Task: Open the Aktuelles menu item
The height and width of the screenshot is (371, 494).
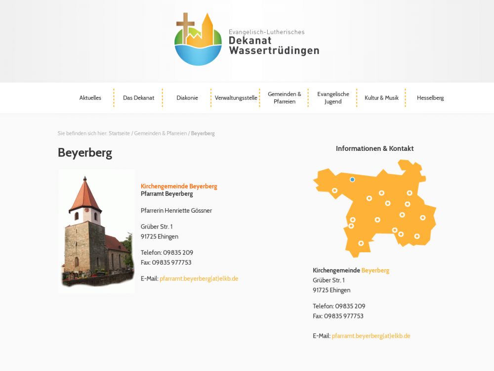Action: [90, 98]
